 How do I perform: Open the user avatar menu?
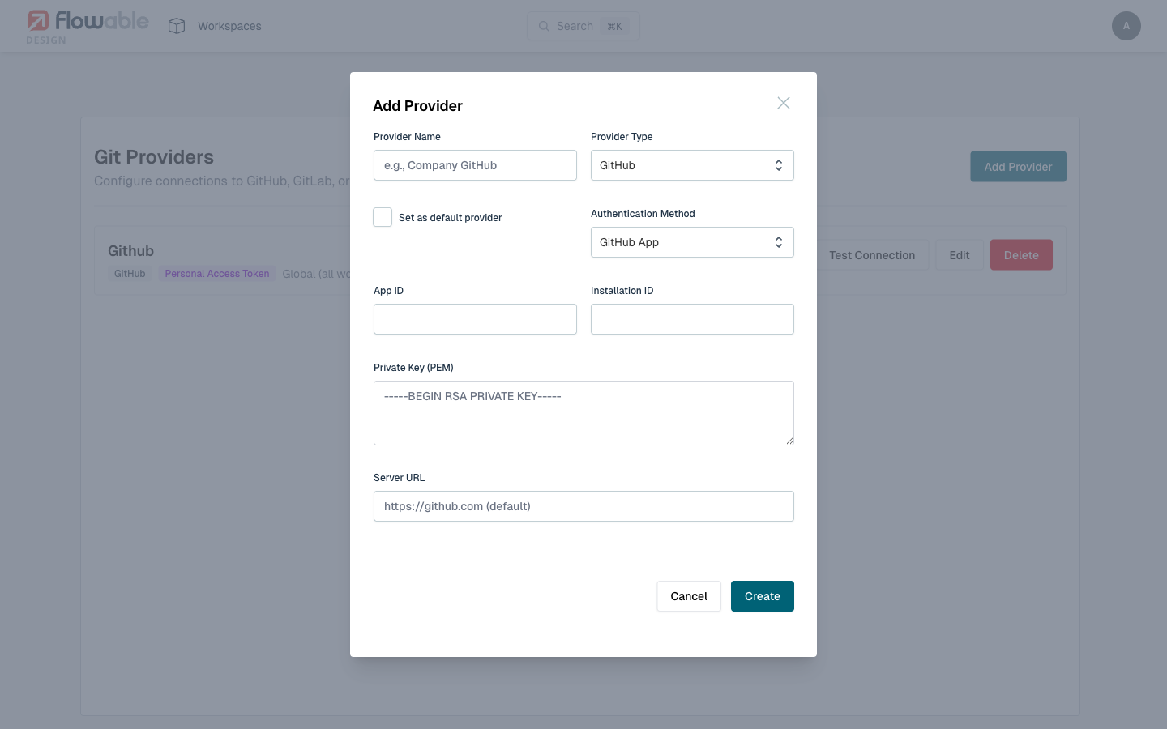[1126, 26]
